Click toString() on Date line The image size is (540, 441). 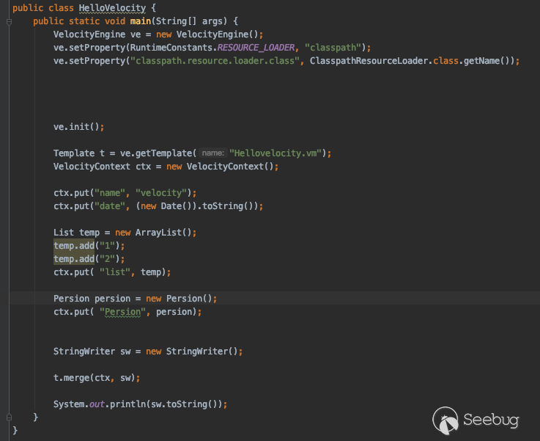(227, 206)
